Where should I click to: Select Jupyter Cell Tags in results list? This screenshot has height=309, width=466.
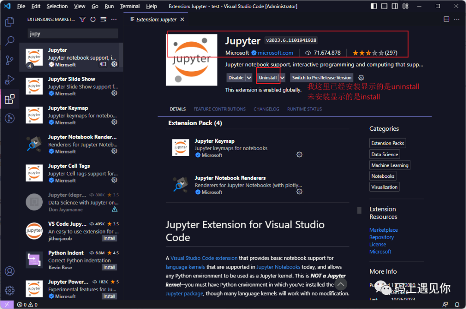pos(71,173)
